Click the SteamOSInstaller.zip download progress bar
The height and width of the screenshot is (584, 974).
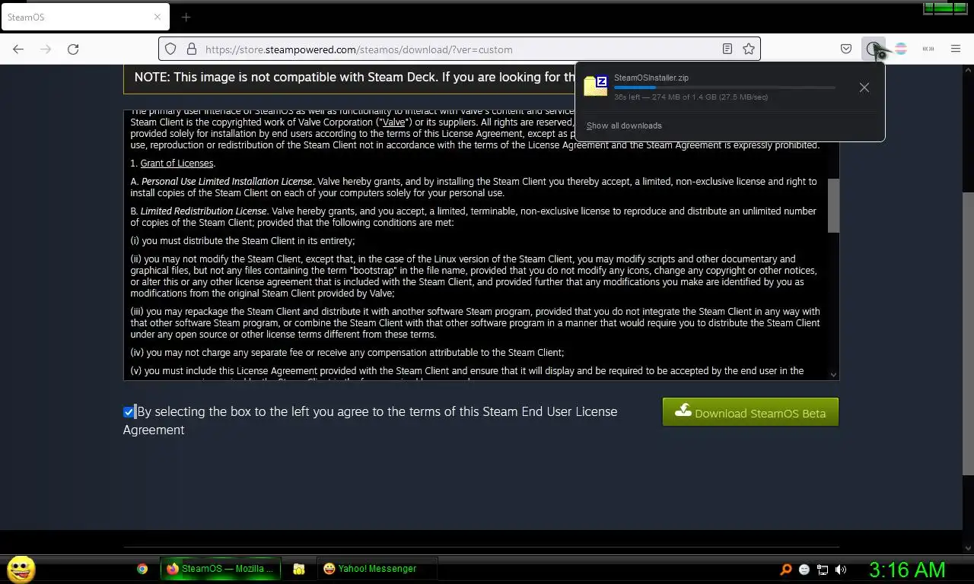(724, 87)
